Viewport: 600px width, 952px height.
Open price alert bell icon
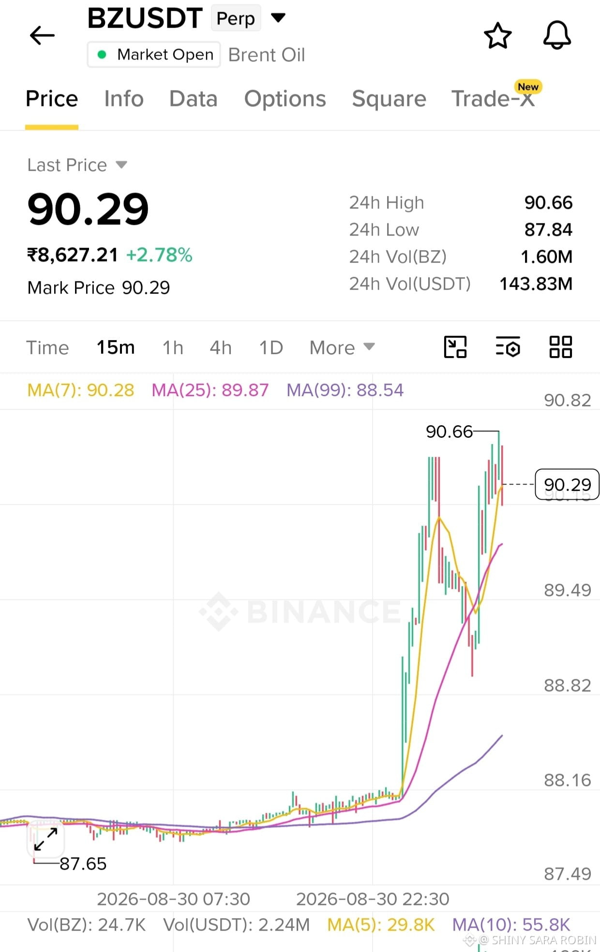tap(557, 35)
